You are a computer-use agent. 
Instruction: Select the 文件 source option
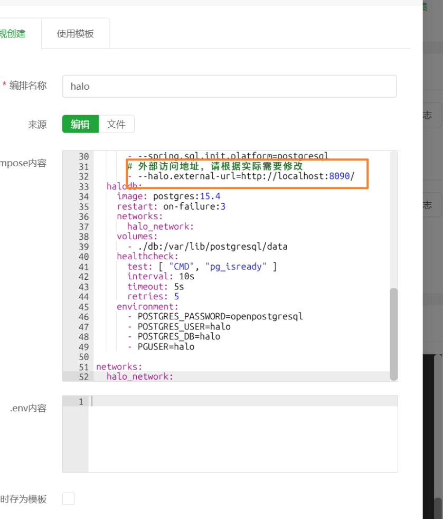(116, 124)
